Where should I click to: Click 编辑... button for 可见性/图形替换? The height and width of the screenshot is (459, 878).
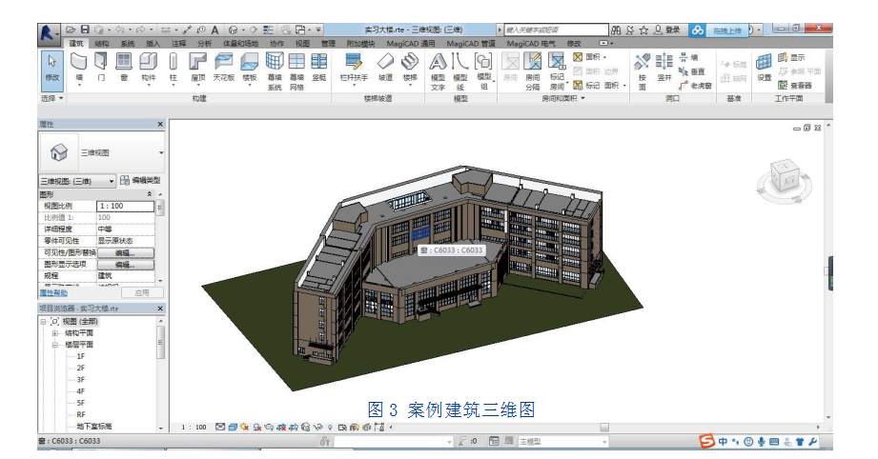pos(126,252)
